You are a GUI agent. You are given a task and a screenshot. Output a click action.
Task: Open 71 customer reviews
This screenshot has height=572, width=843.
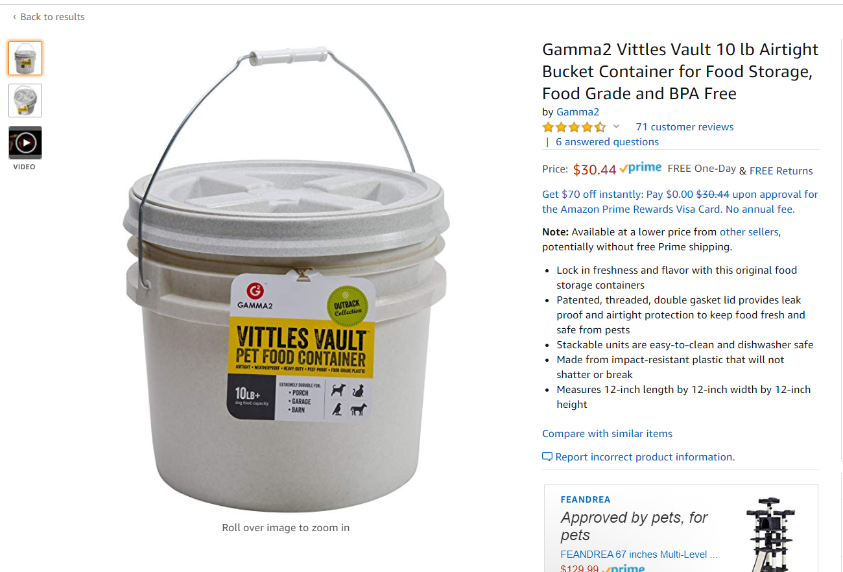685,127
